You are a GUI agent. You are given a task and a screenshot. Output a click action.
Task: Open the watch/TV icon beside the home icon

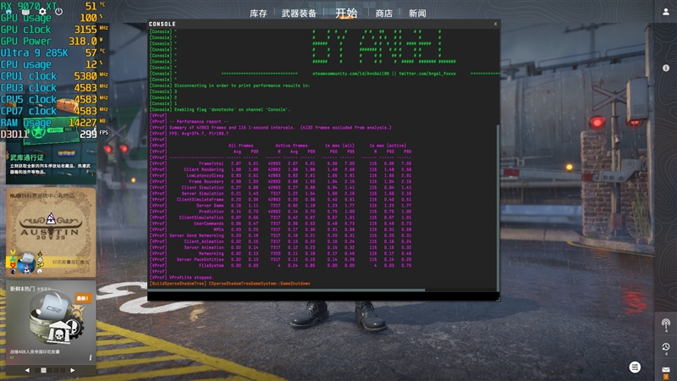pyautogui.click(x=26, y=12)
